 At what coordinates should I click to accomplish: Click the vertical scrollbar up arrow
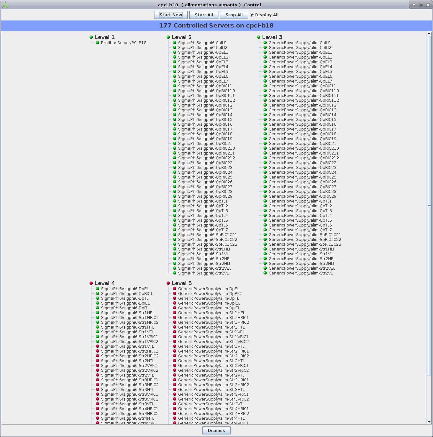pos(429,34)
